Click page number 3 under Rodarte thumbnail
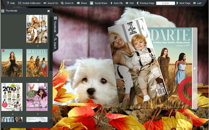The height and width of the screenshot is (130, 209). pyautogui.click(x=38, y=80)
